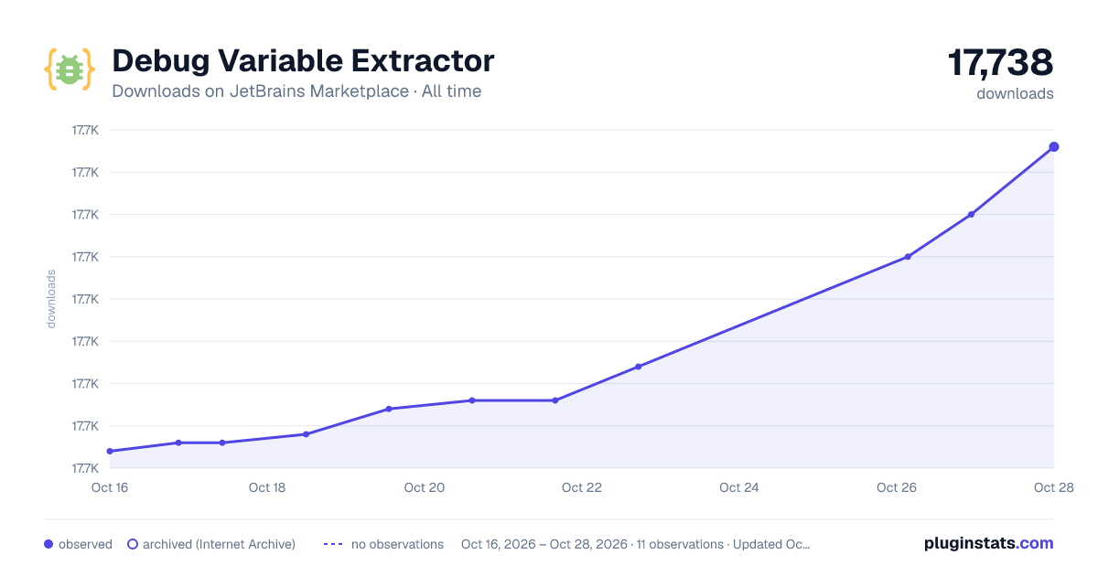The height and width of the screenshot is (576, 1098).
Task: Select the data point between Oct 26 and Oct 28
Action: point(971,214)
